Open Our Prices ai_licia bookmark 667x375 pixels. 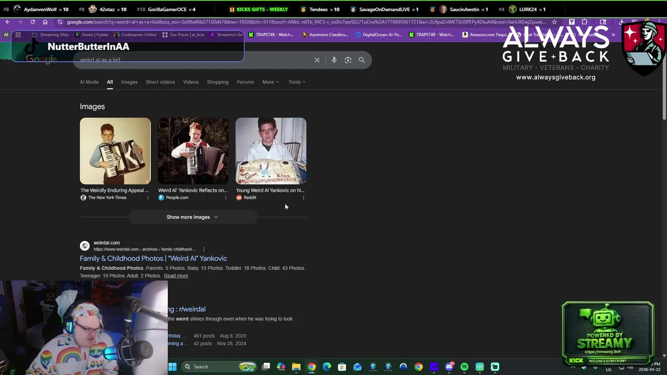click(x=183, y=35)
